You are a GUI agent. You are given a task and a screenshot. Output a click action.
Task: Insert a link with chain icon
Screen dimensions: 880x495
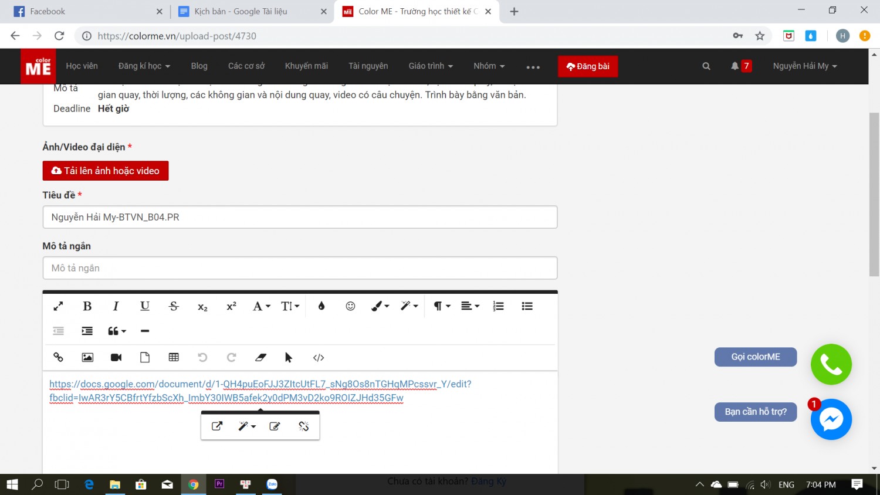pos(58,357)
